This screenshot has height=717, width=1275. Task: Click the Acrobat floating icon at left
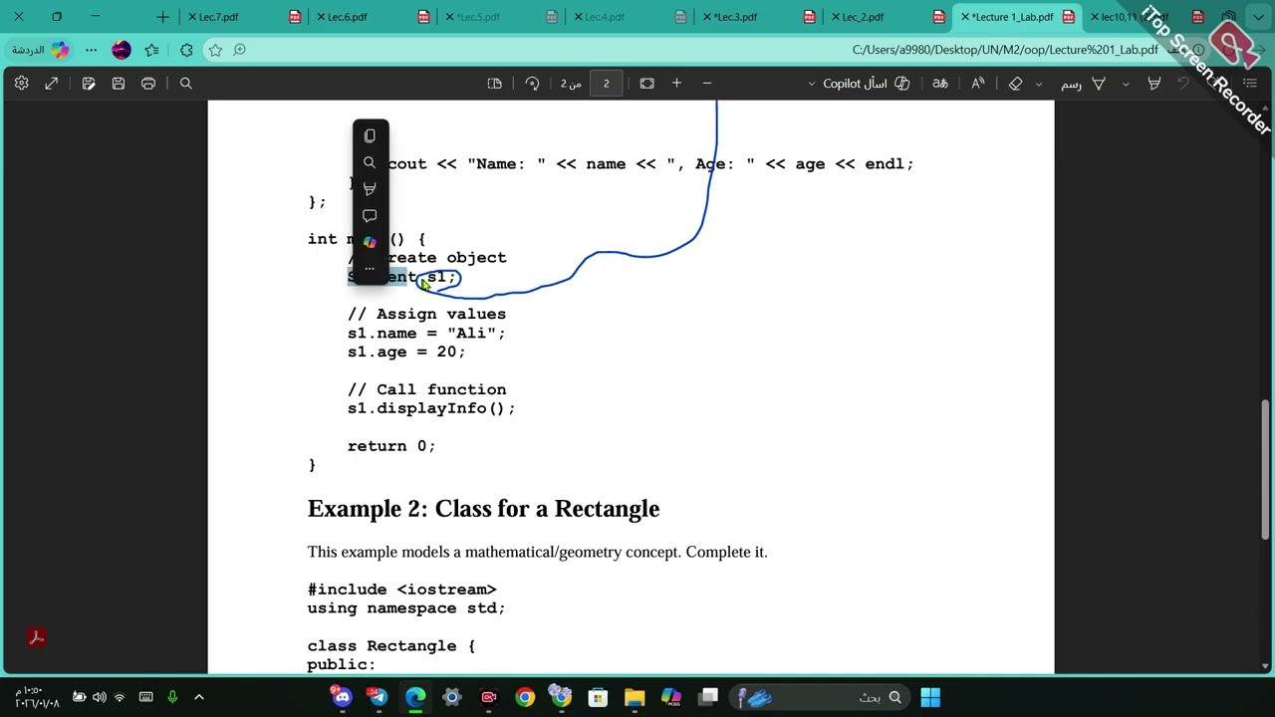(36, 637)
